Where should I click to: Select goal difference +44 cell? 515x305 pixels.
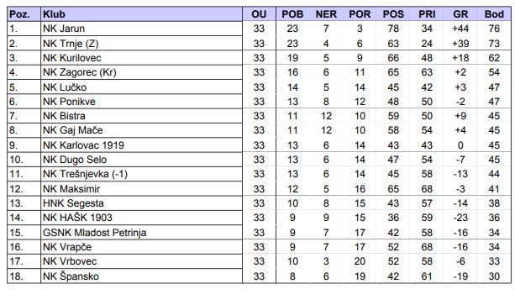tap(460, 29)
